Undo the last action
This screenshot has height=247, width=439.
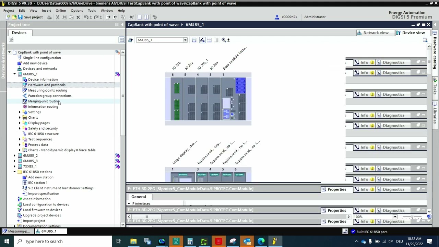[x=86, y=17]
